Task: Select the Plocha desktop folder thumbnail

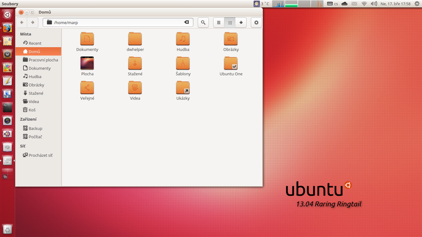Action: pyautogui.click(x=87, y=63)
